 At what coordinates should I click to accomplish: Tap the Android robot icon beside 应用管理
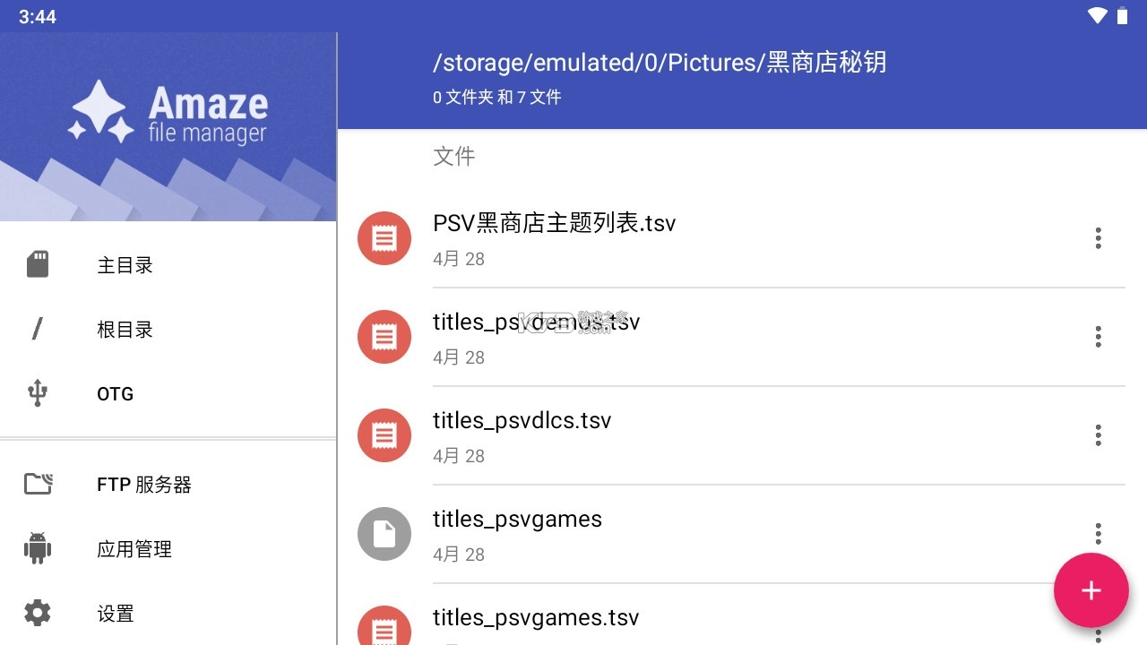click(x=37, y=549)
